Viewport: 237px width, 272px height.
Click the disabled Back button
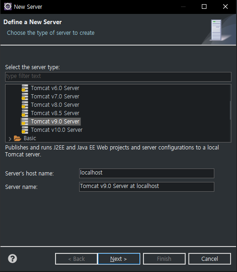coord(76,259)
